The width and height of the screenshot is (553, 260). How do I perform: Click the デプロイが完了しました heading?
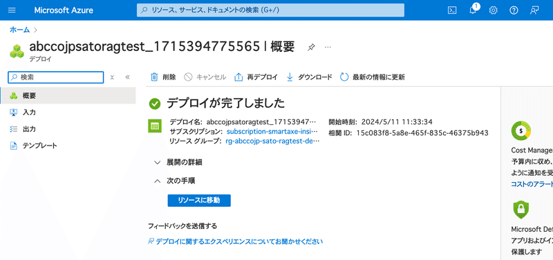click(x=225, y=103)
